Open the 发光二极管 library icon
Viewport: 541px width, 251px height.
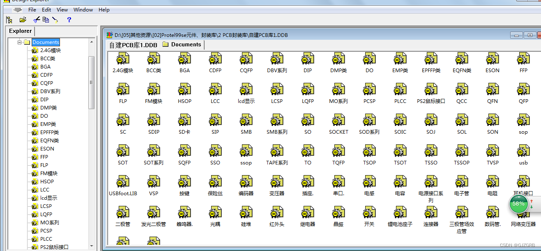154,212
